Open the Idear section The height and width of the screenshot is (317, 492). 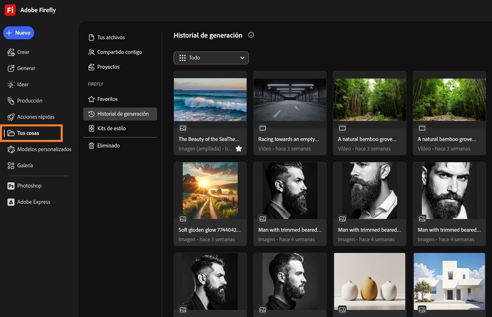23,85
